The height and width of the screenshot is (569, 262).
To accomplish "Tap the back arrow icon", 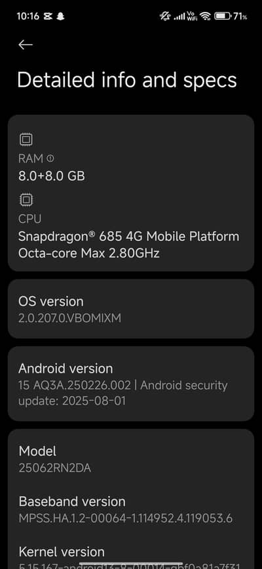I will click(26, 45).
